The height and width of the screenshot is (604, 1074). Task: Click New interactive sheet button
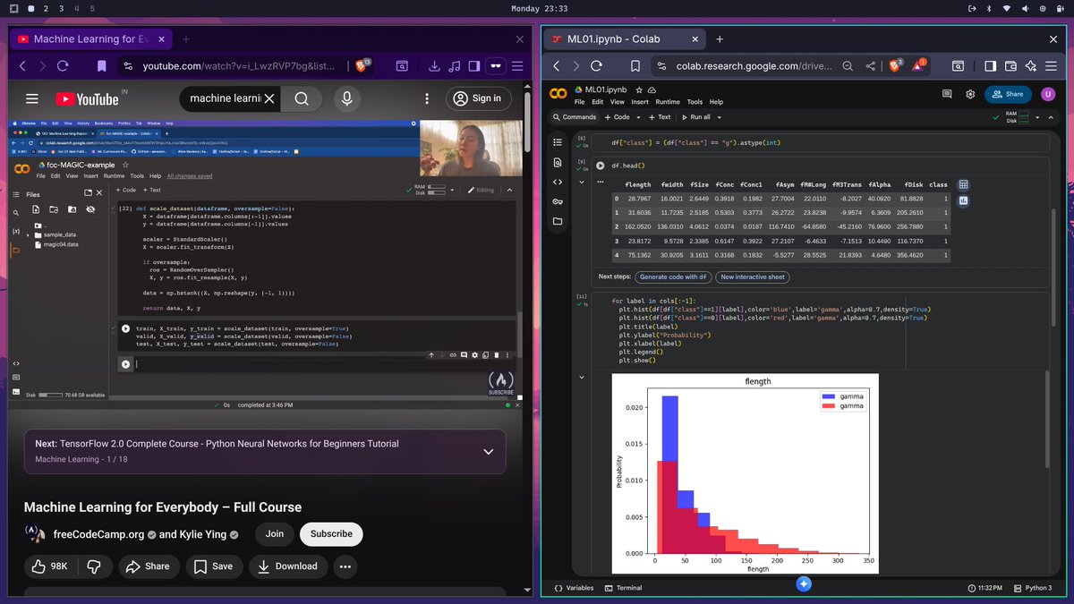point(753,277)
